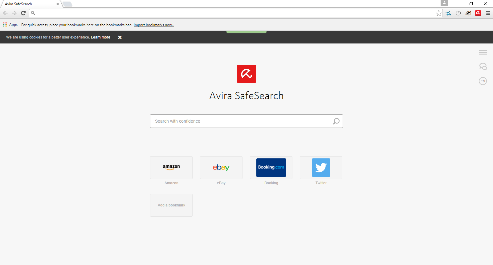Screen dimensions: 493x265
Task: Open a new tab
Action: [x=67, y=4]
